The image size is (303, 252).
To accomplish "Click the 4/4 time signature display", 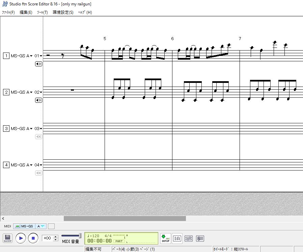I will pos(108,236).
